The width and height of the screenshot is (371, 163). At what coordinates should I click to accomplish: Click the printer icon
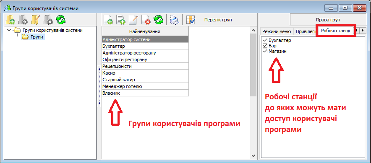tap(175, 20)
